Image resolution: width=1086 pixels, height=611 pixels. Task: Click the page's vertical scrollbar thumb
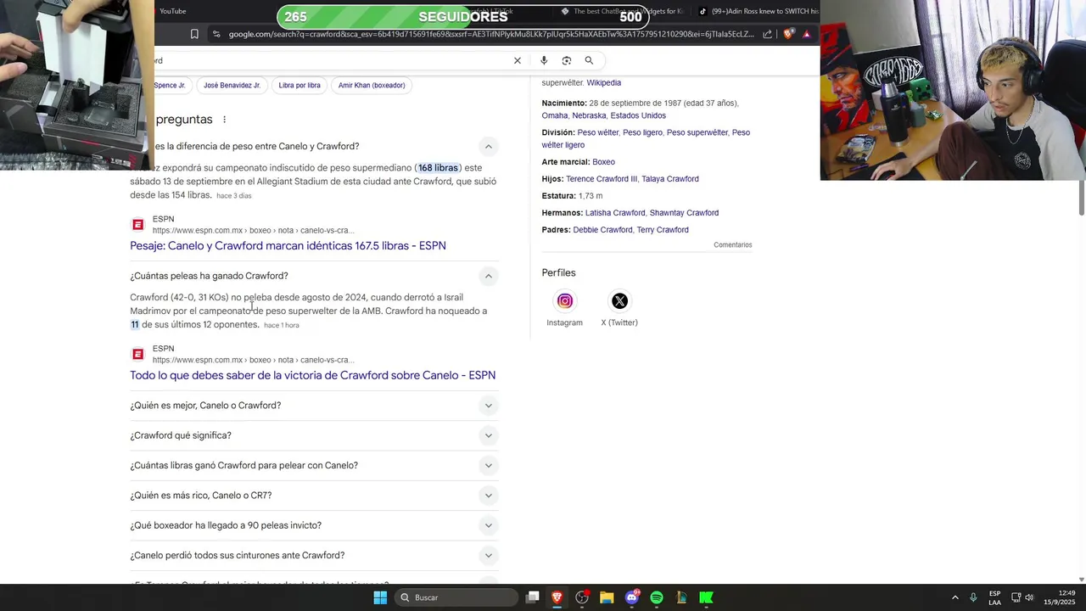(1081, 196)
